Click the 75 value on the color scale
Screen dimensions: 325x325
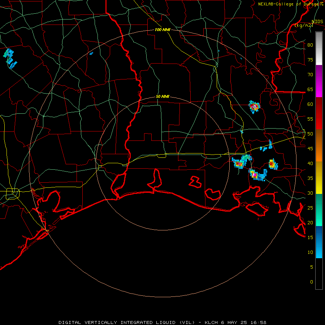coord(310,60)
